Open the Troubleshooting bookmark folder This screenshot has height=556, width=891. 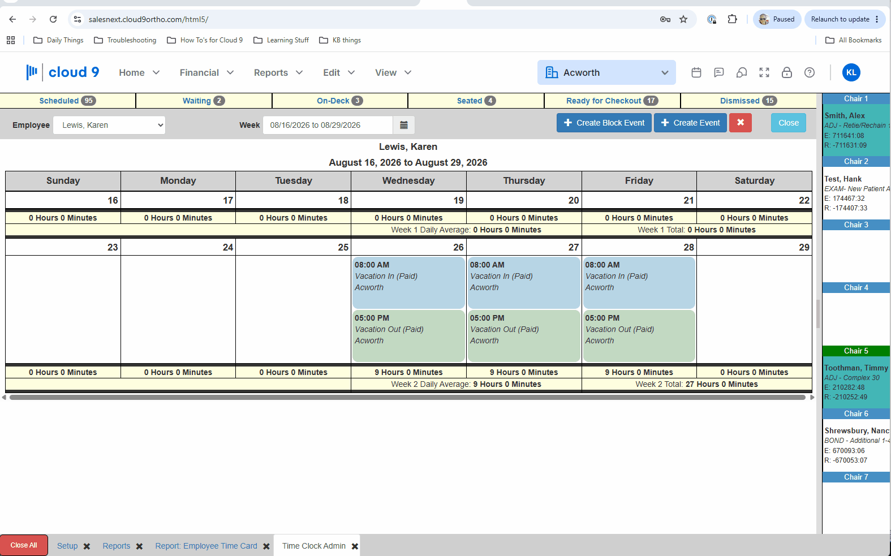point(125,40)
